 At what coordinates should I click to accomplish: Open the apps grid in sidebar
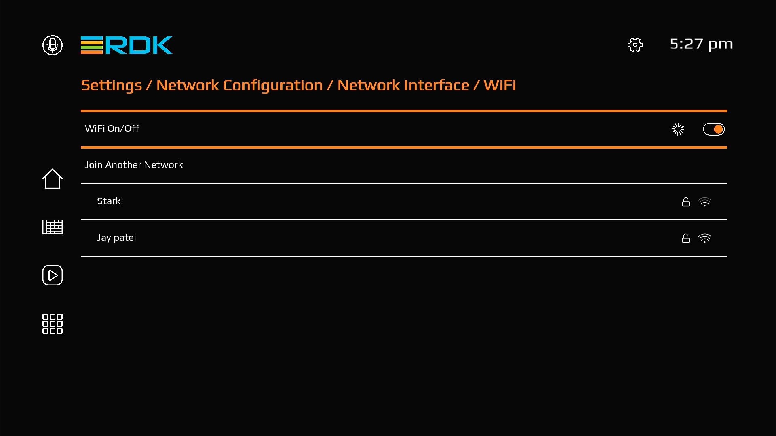pyautogui.click(x=53, y=324)
